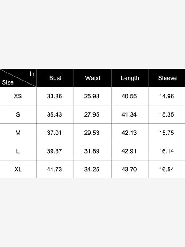This screenshot has width=185, height=247.
Task: Select the L size row label
Action: (x=18, y=151)
